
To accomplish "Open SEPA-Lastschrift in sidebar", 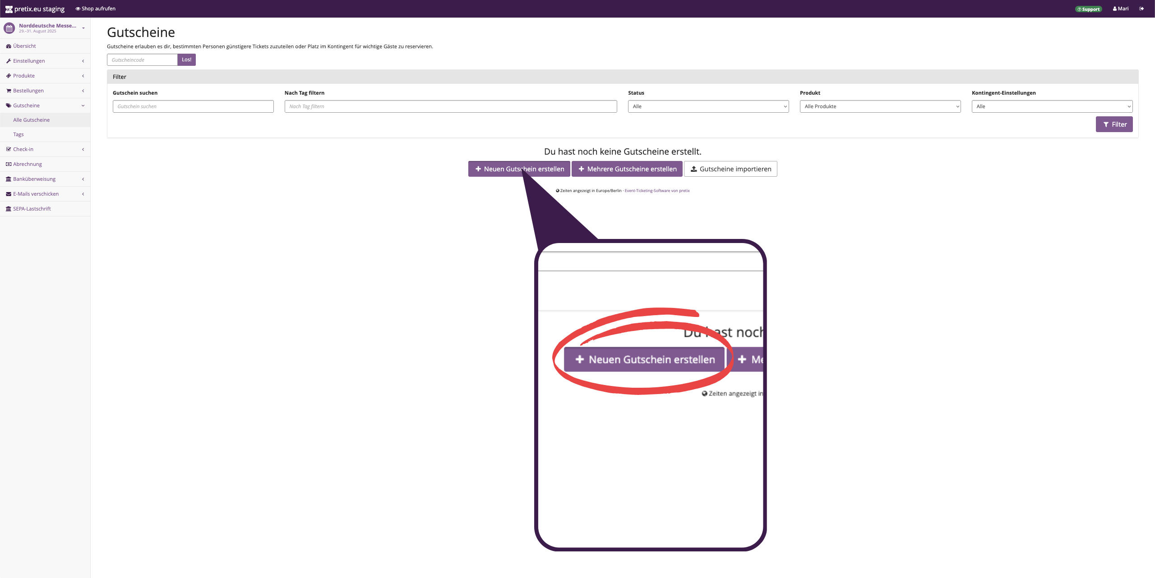I will coord(32,209).
